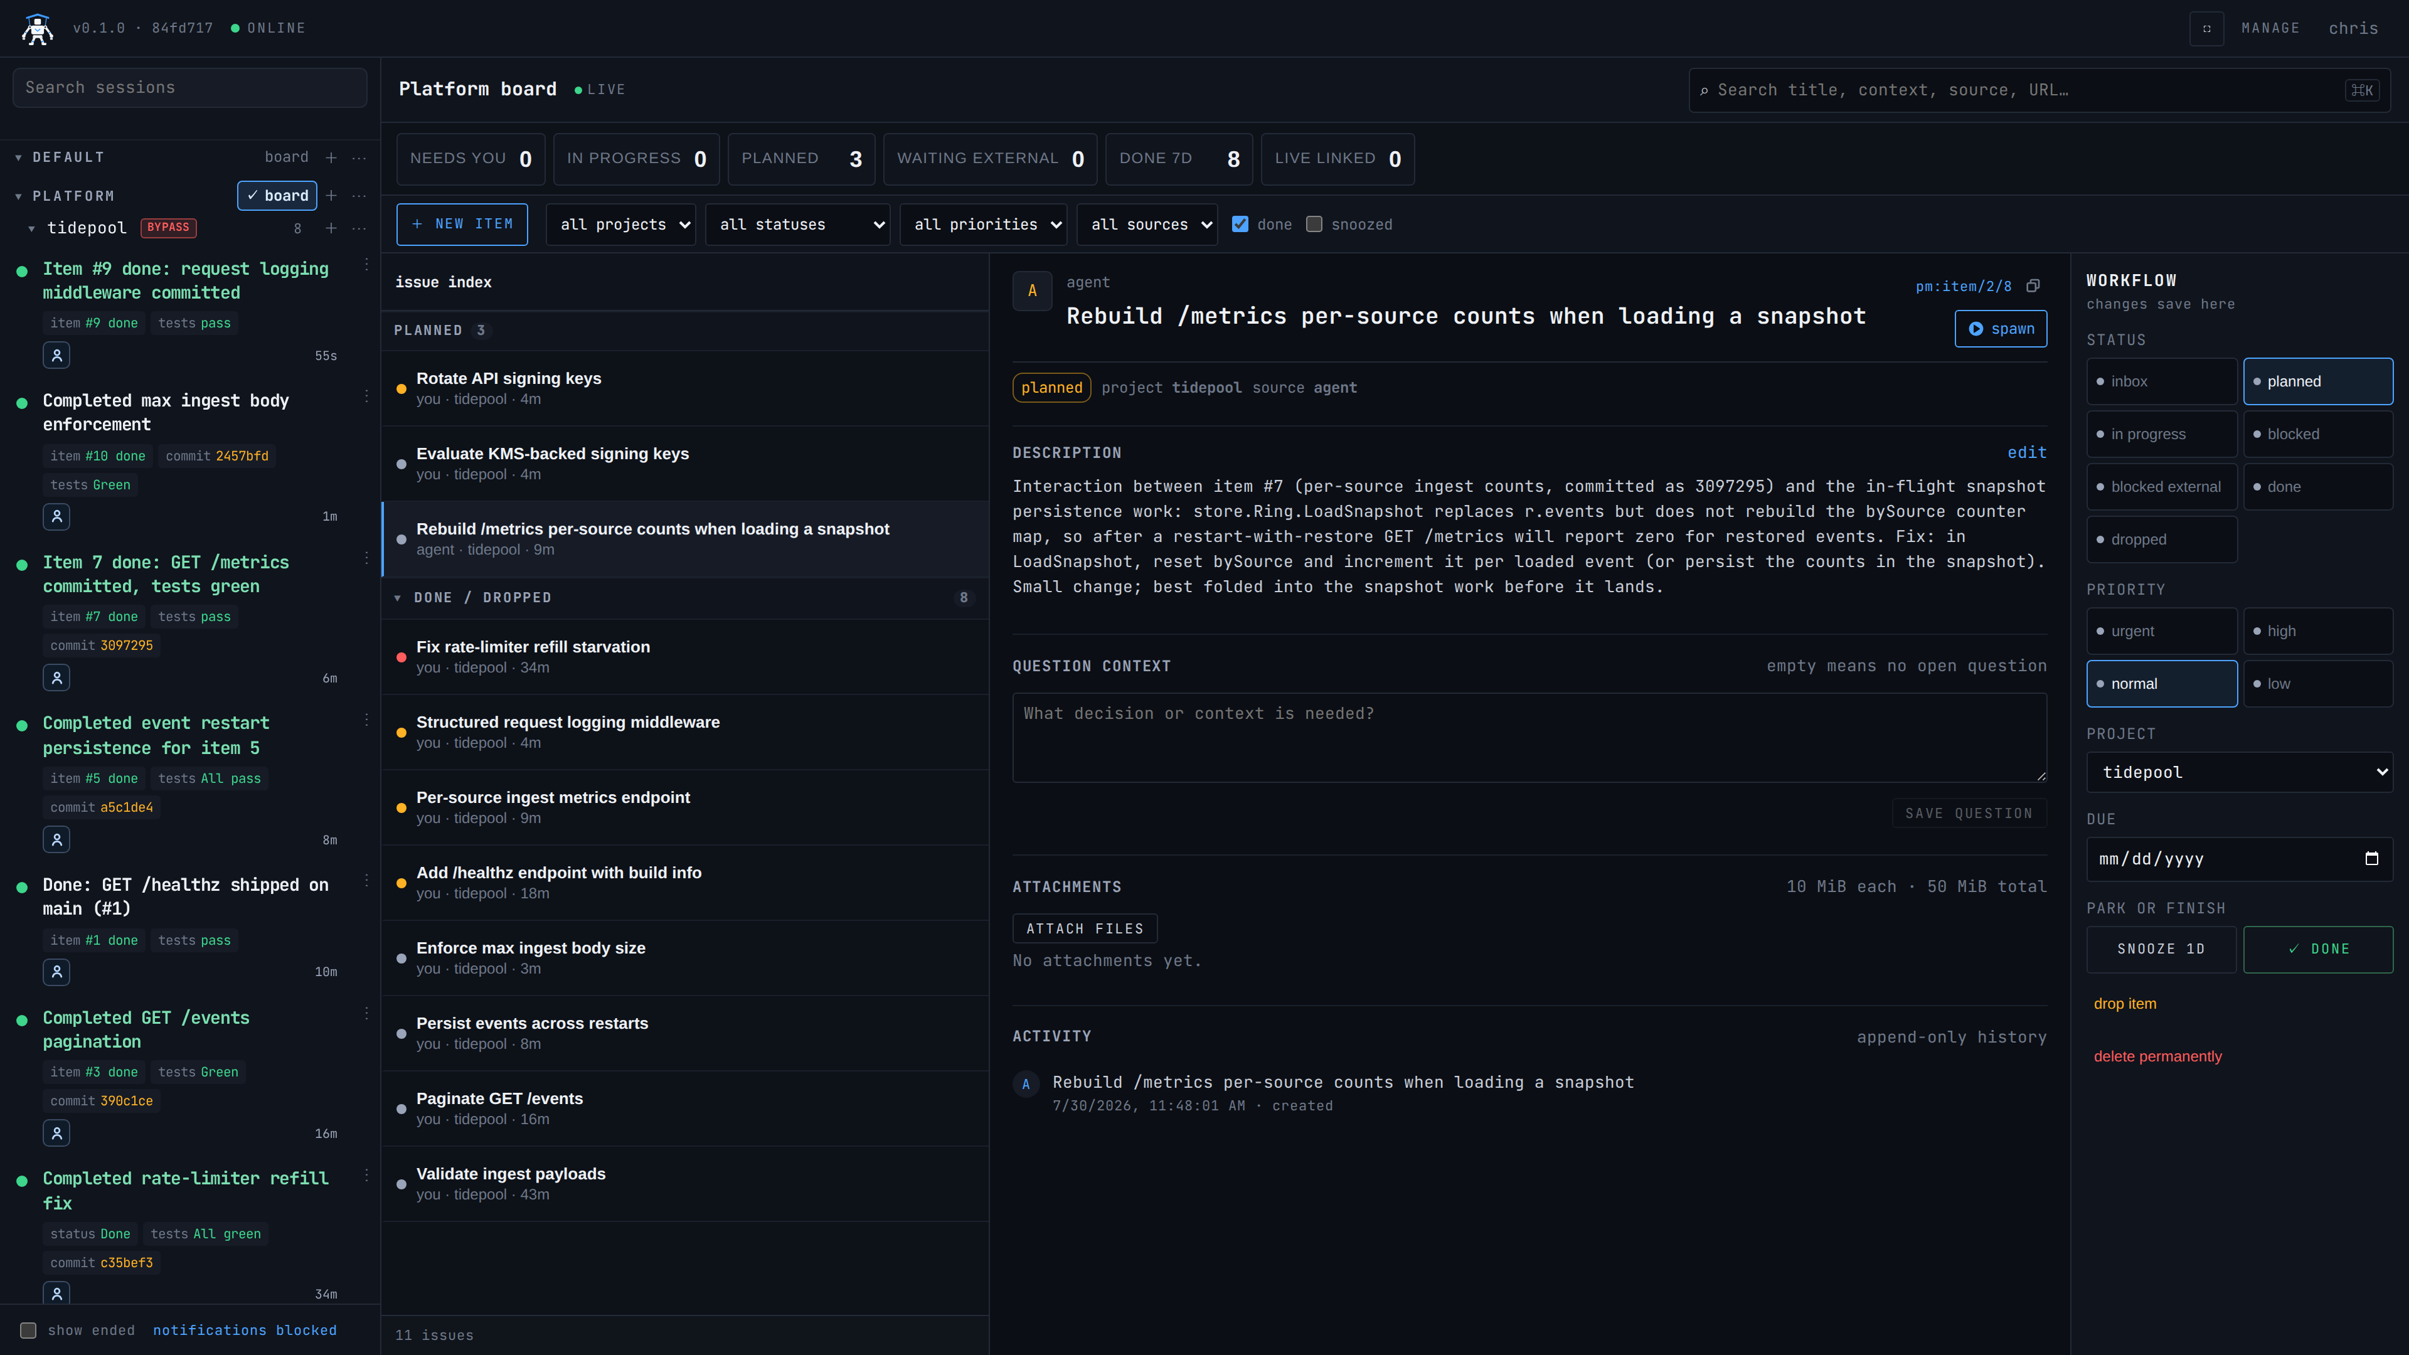Set priority to urgent
Screen dimensions: 2409x1355
tap(2161, 631)
